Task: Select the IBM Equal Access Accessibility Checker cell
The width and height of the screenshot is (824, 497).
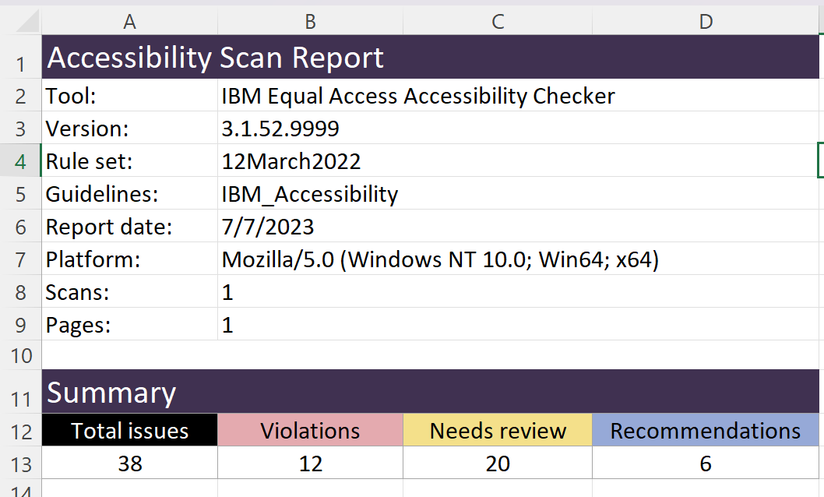Action: tap(310, 95)
